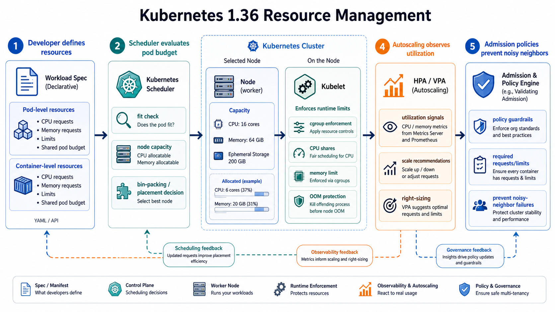555x312 pixels.
Task: Click the bin-packing puzzle piece icon
Action: tap(123, 191)
